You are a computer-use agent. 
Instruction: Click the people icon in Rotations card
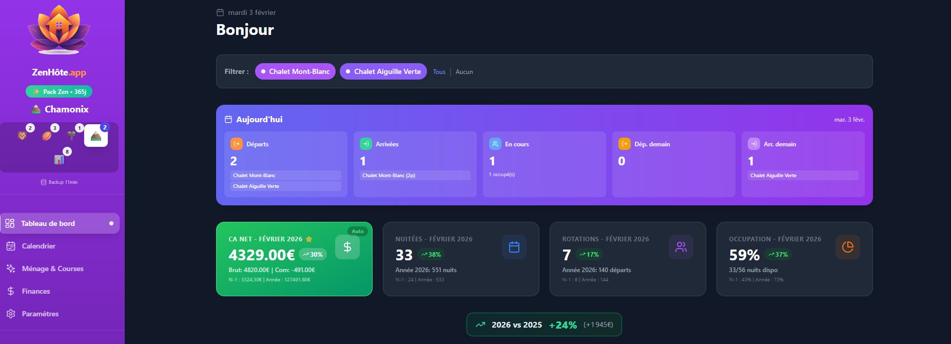point(681,247)
